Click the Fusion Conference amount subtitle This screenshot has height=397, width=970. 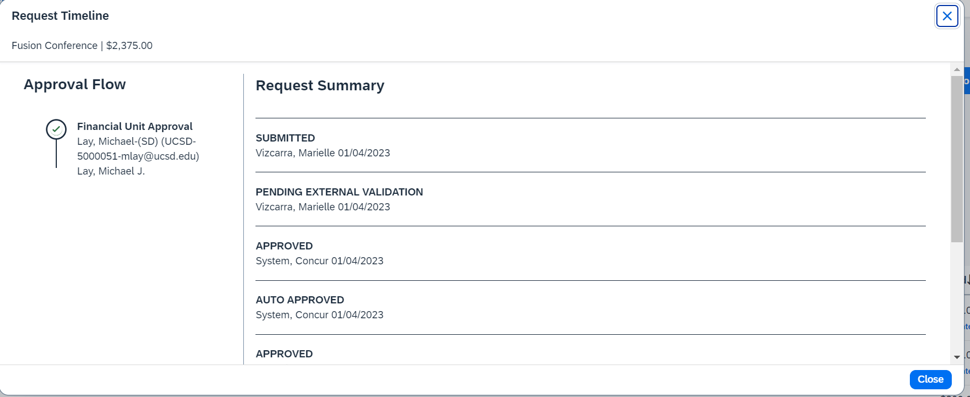point(82,46)
